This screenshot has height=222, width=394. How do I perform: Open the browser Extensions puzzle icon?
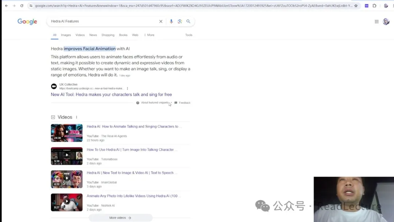pyautogui.click(x=374, y=6)
